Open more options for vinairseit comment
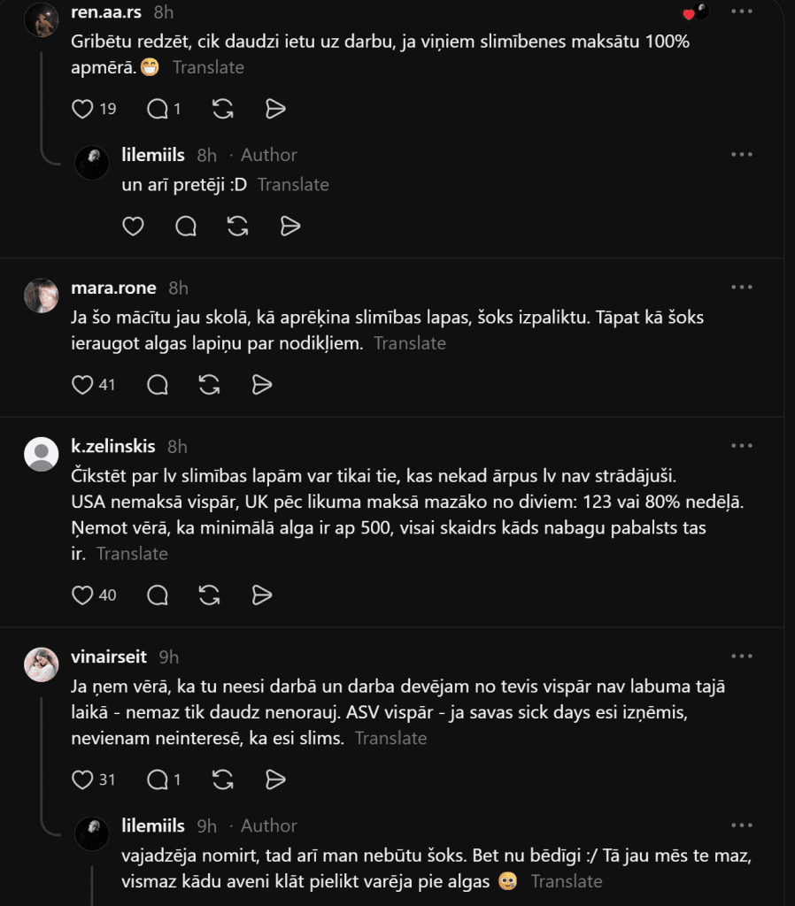795x906 pixels. [742, 656]
